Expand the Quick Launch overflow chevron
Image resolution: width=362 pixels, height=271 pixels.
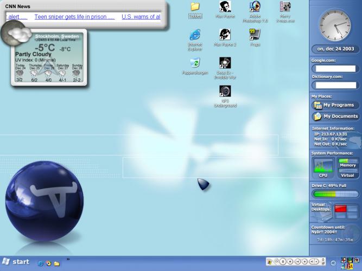point(68,260)
